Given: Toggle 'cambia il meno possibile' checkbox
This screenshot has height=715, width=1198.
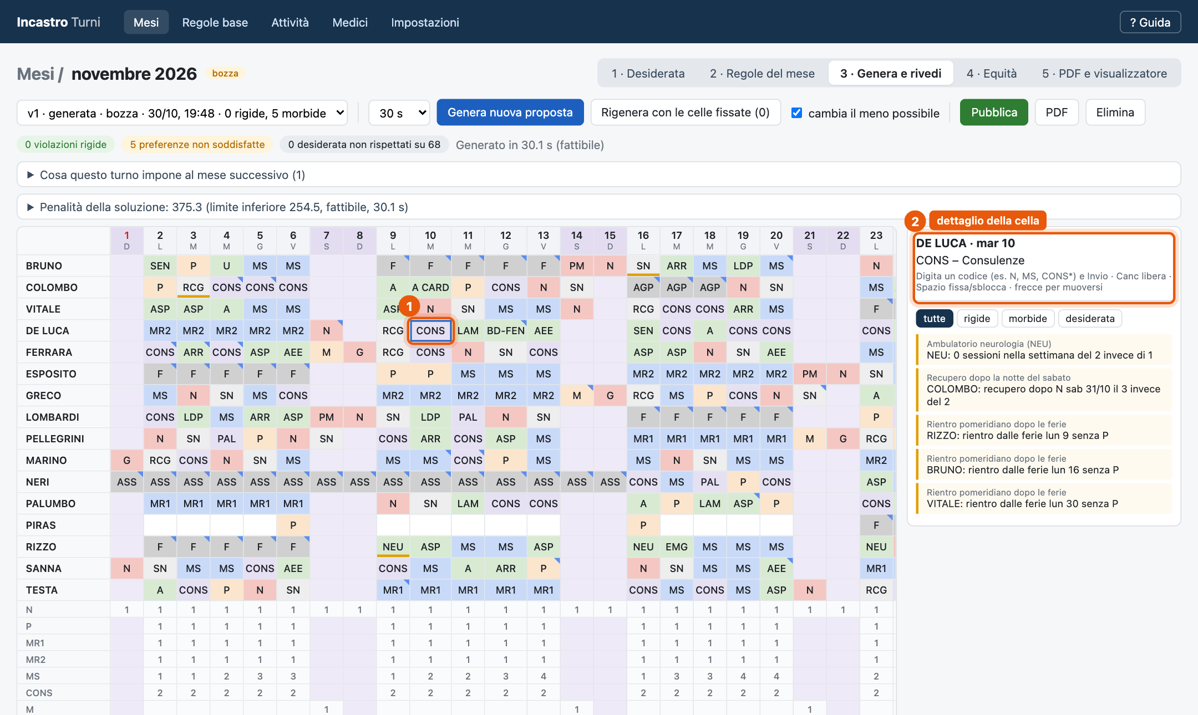Looking at the screenshot, I should pyautogui.click(x=797, y=113).
